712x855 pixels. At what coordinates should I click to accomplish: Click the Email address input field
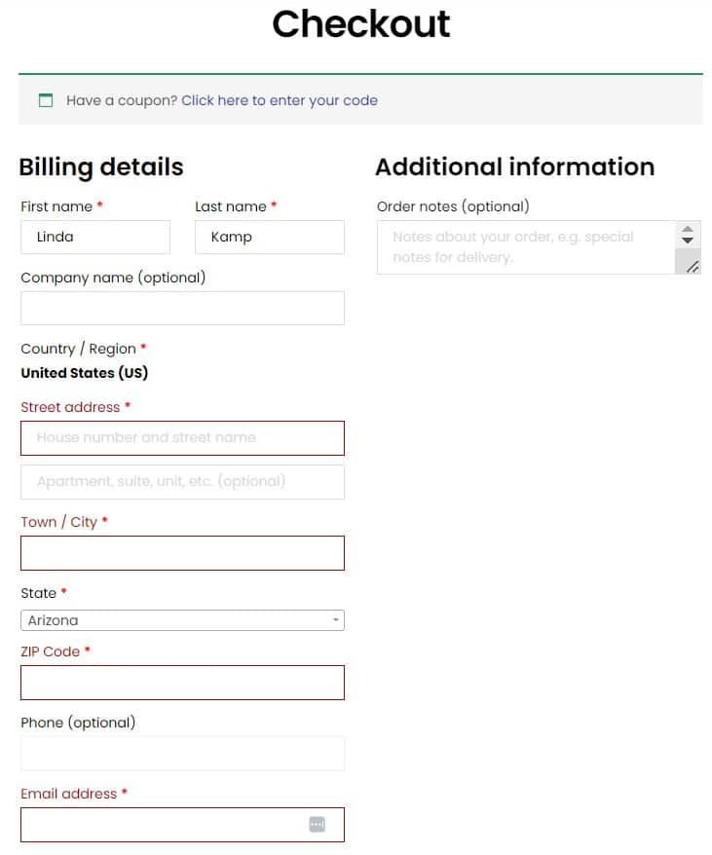coord(182,825)
